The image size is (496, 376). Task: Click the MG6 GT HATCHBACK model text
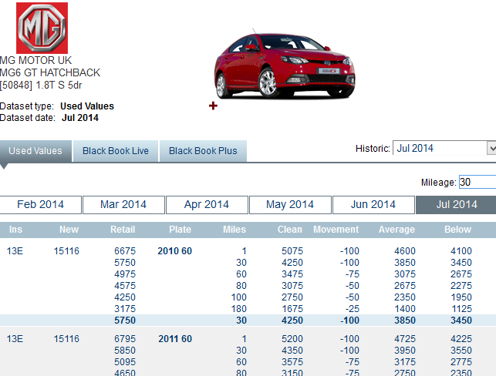[x=50, y=72]
